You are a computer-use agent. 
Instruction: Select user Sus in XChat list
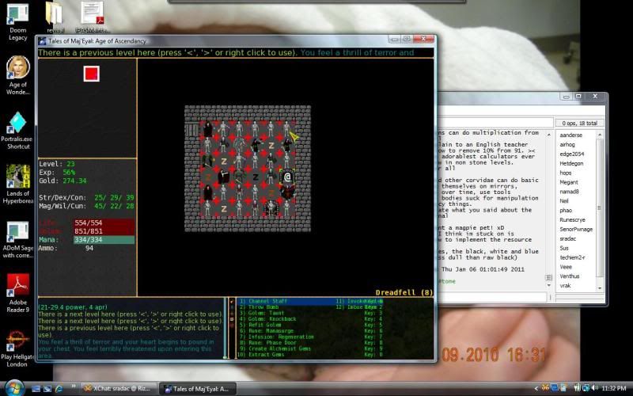pyautogui.click(x=564, y=248)
